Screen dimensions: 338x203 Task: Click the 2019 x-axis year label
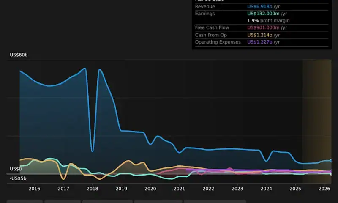121,189
